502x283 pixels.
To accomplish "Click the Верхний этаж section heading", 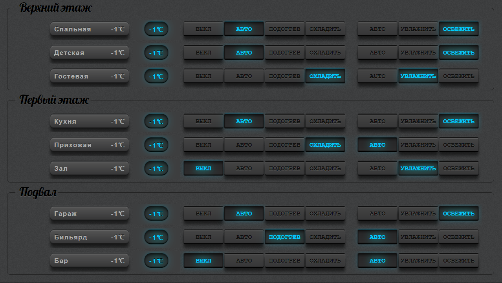I will [x=55, y=8].
